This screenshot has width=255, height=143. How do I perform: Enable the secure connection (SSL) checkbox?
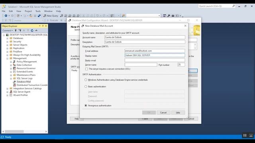86,69
